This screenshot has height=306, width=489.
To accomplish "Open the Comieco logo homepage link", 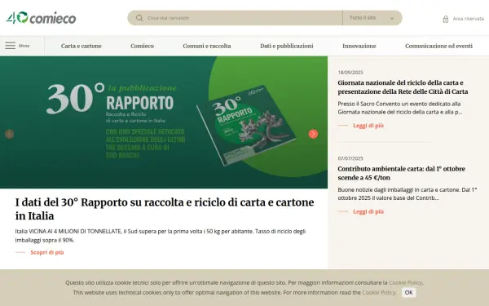I will [41, 18].
